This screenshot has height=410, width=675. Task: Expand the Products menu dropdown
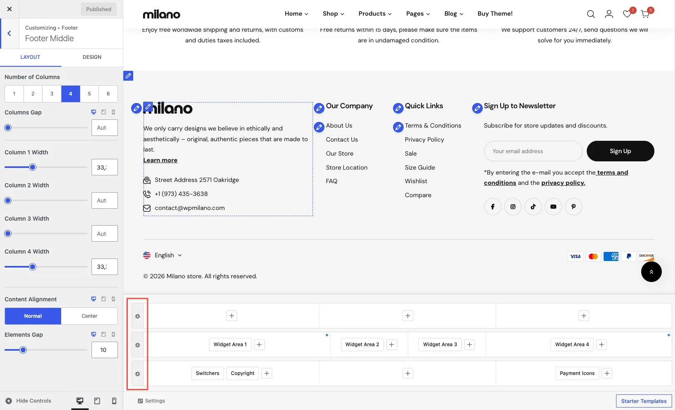[x=375, y=14]
